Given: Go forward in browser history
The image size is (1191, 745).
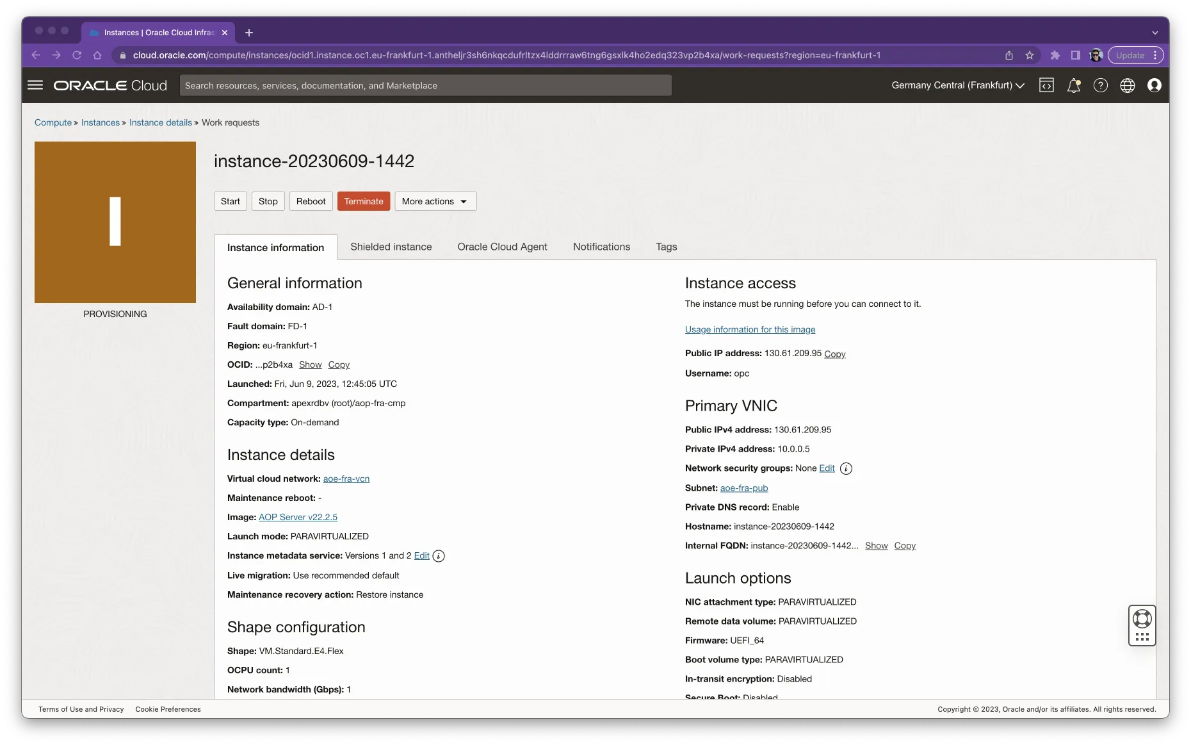Looking at the screenshot, I should tap(56, 55).
